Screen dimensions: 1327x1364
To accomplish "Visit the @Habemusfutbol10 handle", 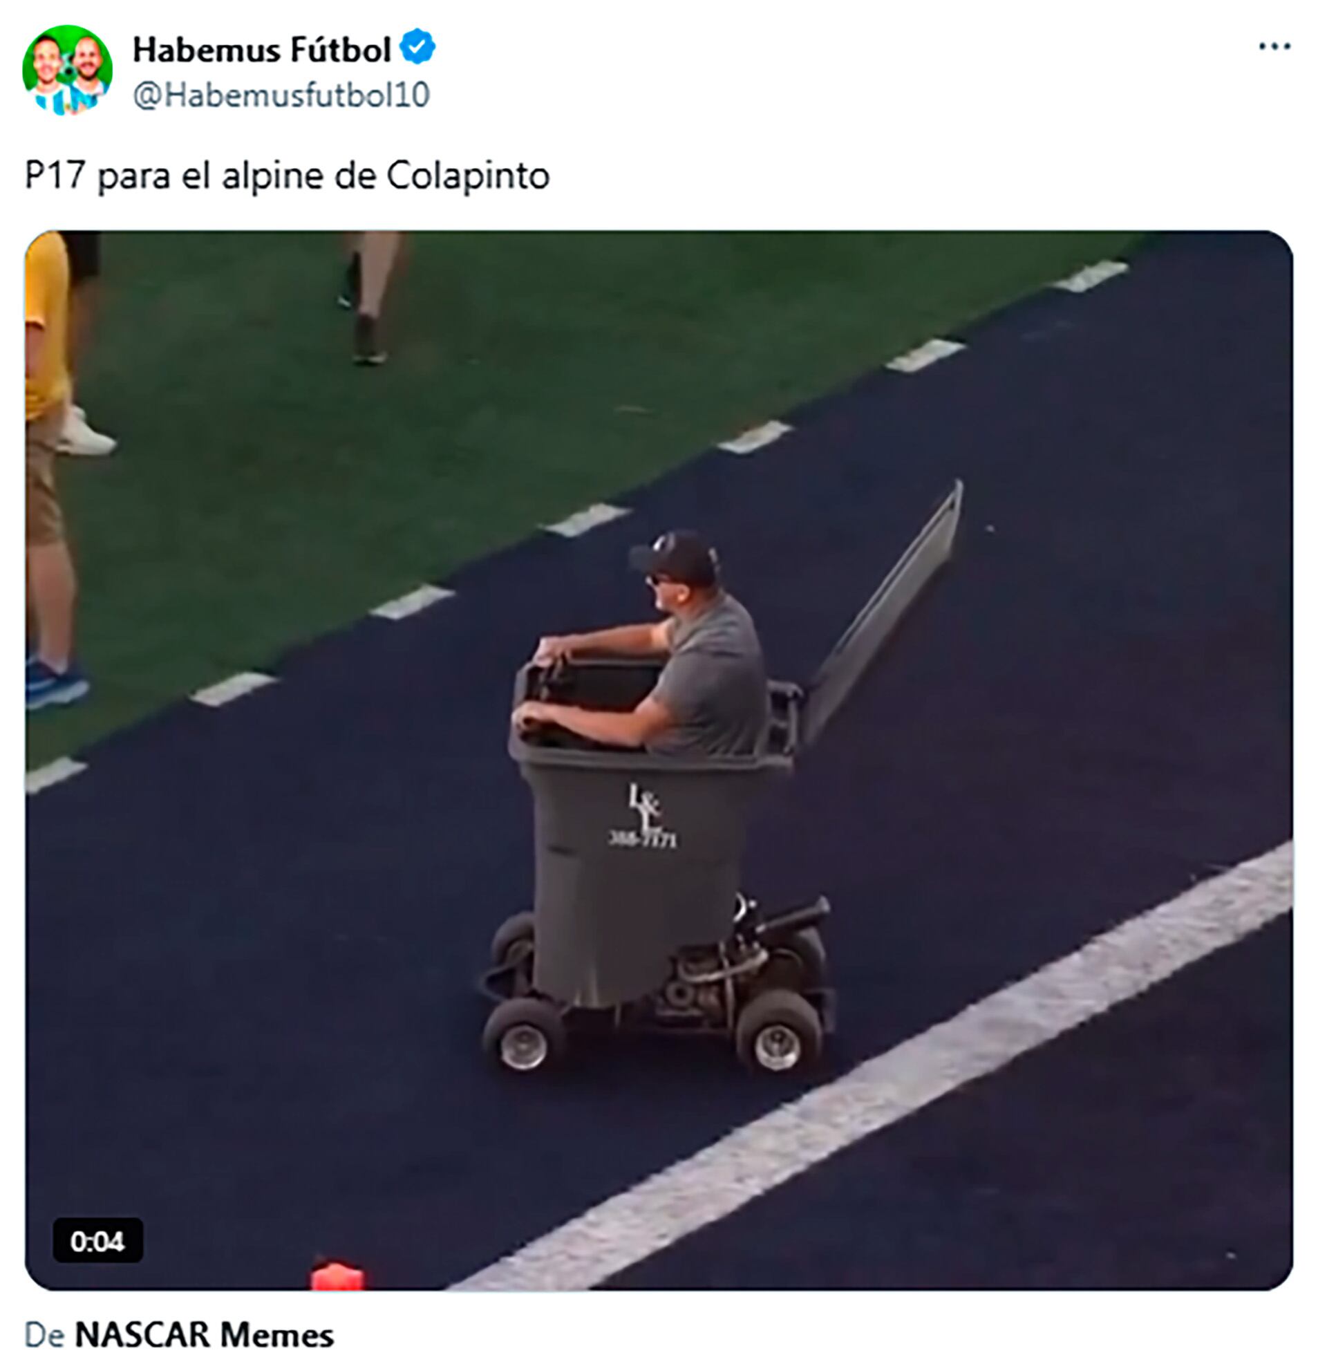I will click(281, 95).
